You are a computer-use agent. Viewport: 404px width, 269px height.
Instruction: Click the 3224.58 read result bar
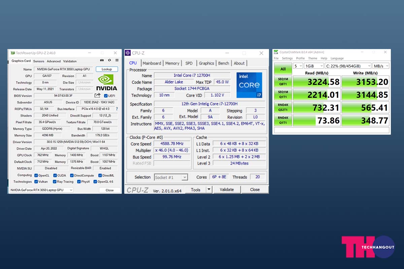[317, 82]
